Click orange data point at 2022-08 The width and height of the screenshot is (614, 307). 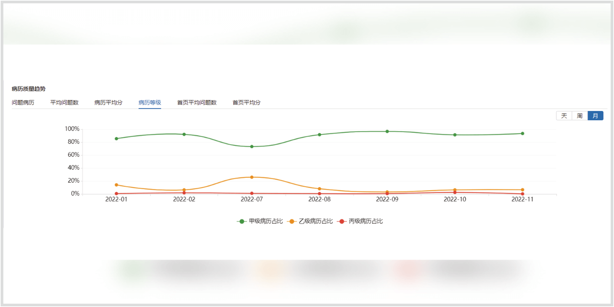point(319,189)
